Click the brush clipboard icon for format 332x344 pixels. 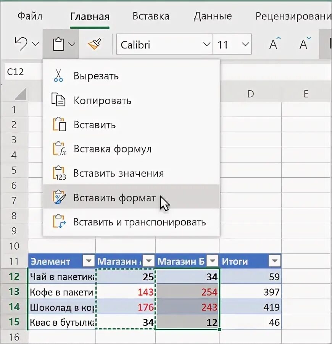point(59,197)
